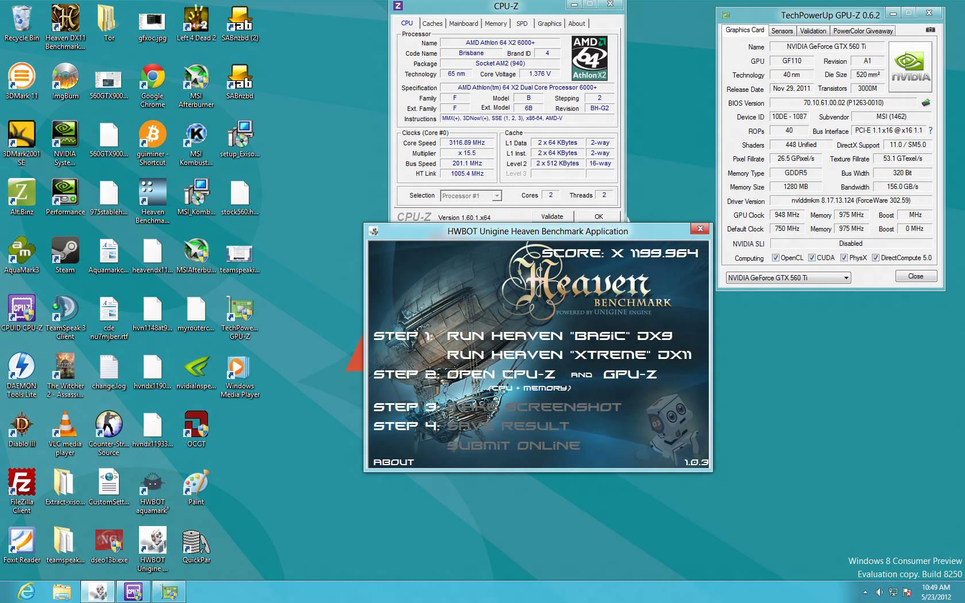Screen dimensions: 965x603
Task: Click the Close button in GPU-Z
Action: point(916,276)
